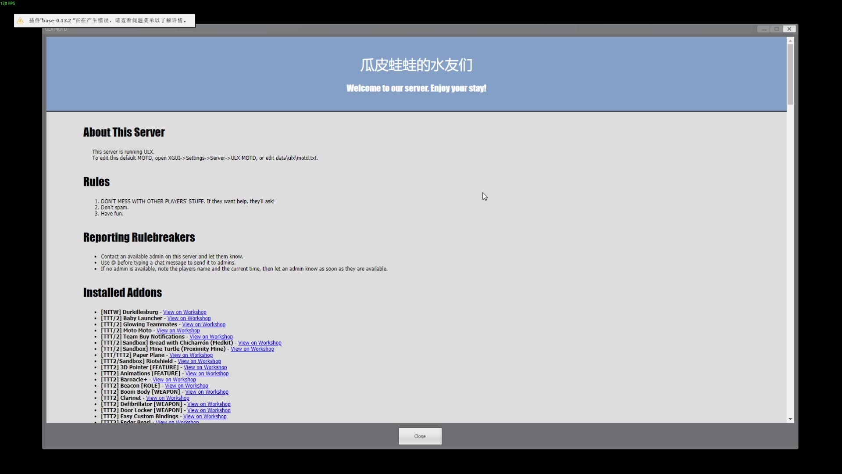Viewport: 842px width, 474px height.
Task: Open Workshop link for Defibrillator weapon
Action: pyautogui.click(x=209, y=404)
